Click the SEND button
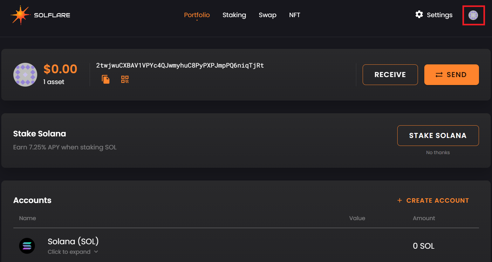This screenshot has width=492, height=262. (x=451, y=75)
